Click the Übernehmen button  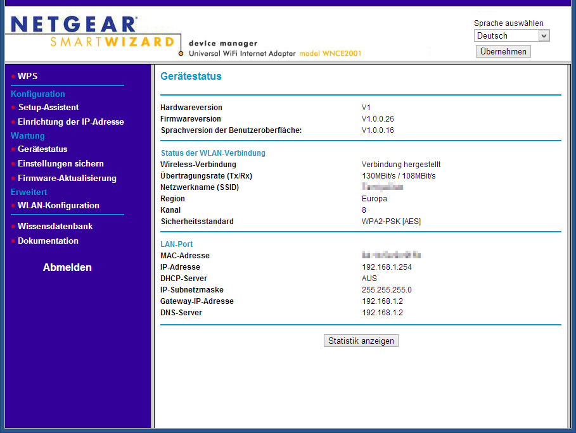pyautogui.click(x=503, y=51)
